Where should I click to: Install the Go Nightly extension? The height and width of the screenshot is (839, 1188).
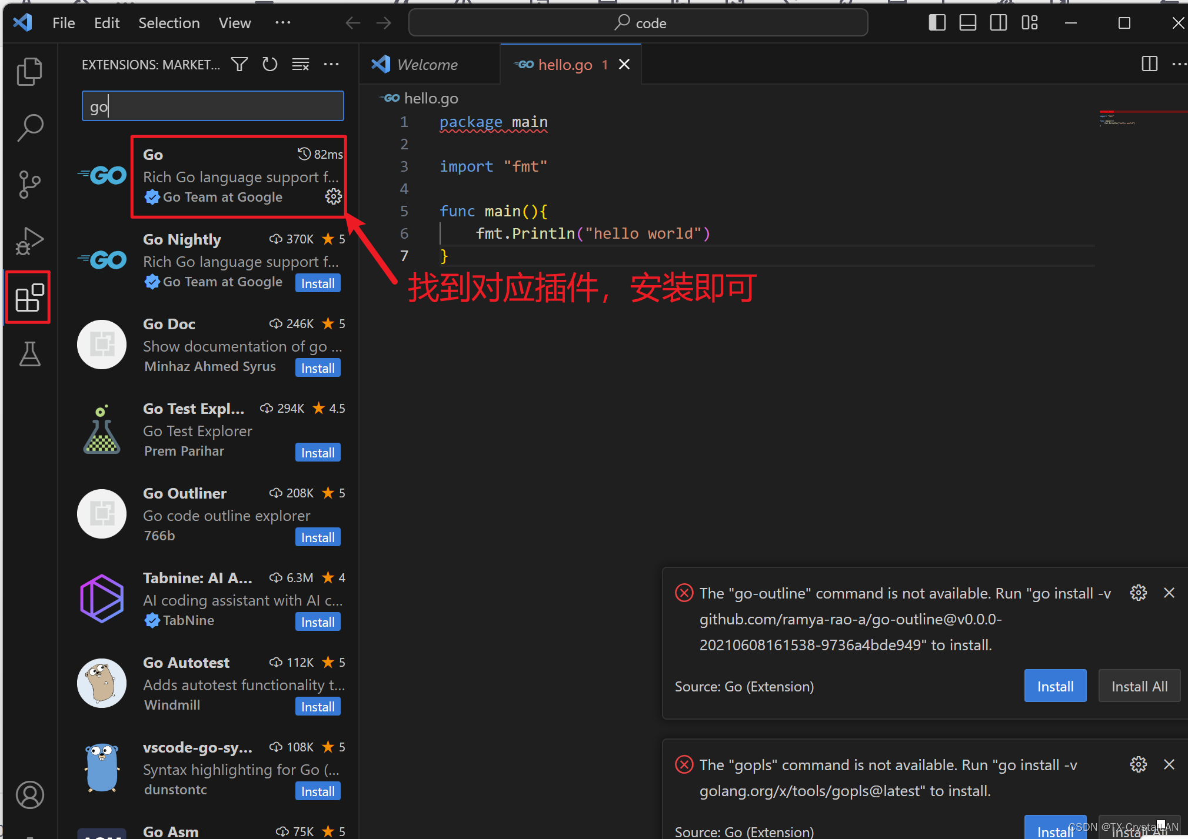pyautogui.click(x=317, y=283)
